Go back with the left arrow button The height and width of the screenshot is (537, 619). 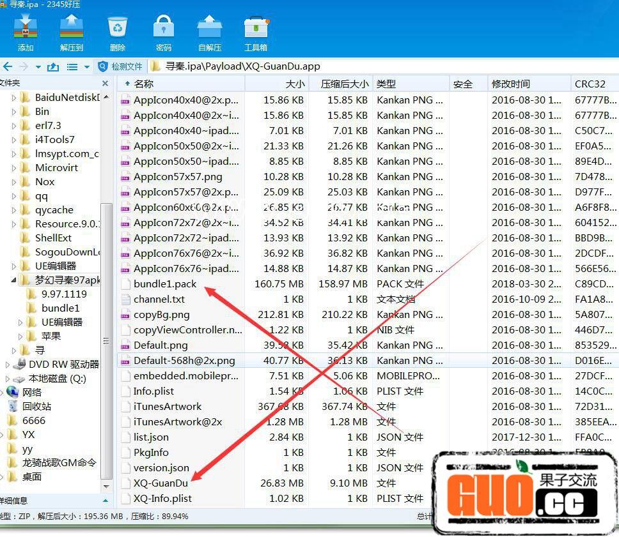coord(8,66)
